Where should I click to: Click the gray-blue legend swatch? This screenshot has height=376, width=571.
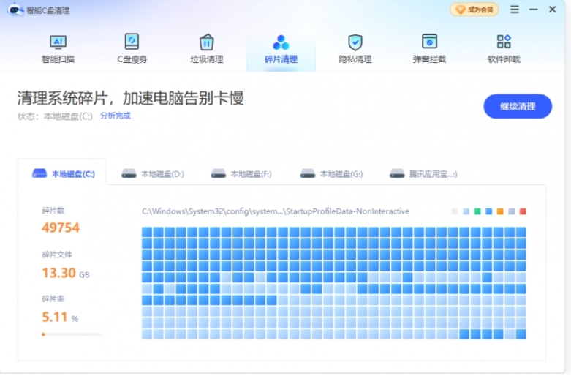[x=511, y=211]
